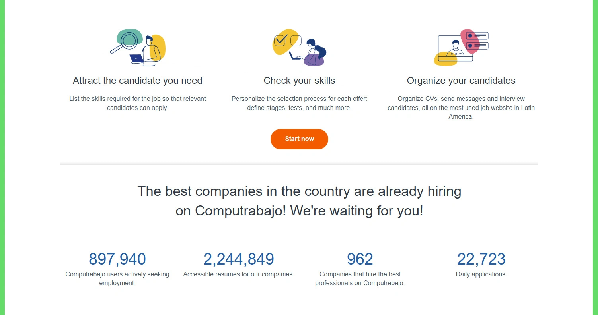Click the laptop in the attract candidate graphic
The height and width of the screenshot is (315, 598).
tap(135, 59)
